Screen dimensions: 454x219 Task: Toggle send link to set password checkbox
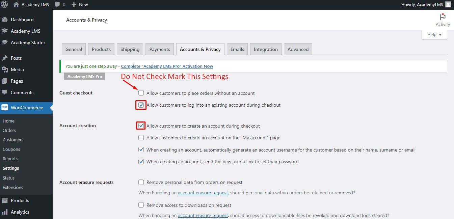point(141,162)
